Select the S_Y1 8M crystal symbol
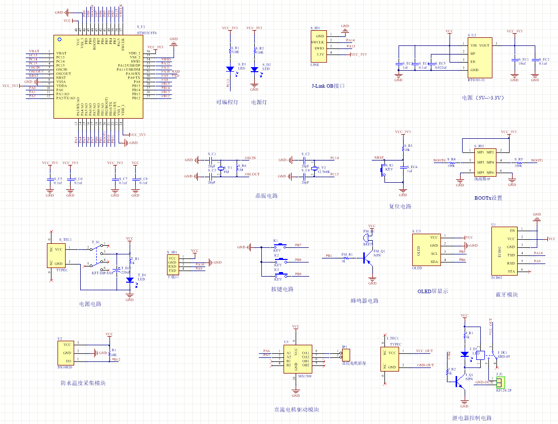 pyautogui.click(x=221, y=168)
